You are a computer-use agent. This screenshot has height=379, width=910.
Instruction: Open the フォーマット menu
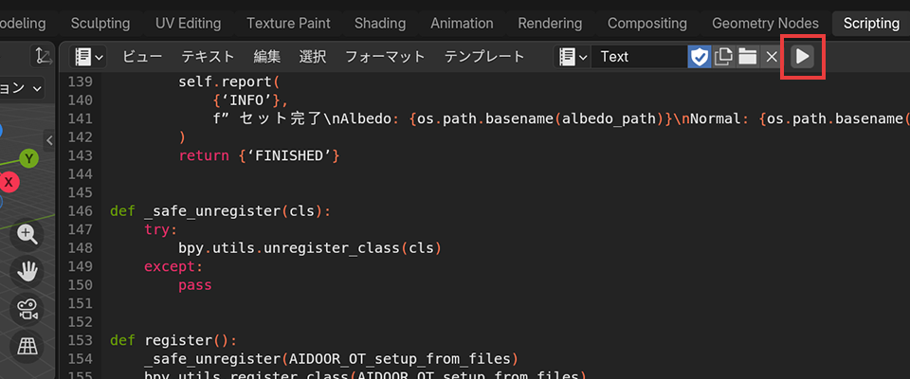pyautogui.click(x=385, y=57)
